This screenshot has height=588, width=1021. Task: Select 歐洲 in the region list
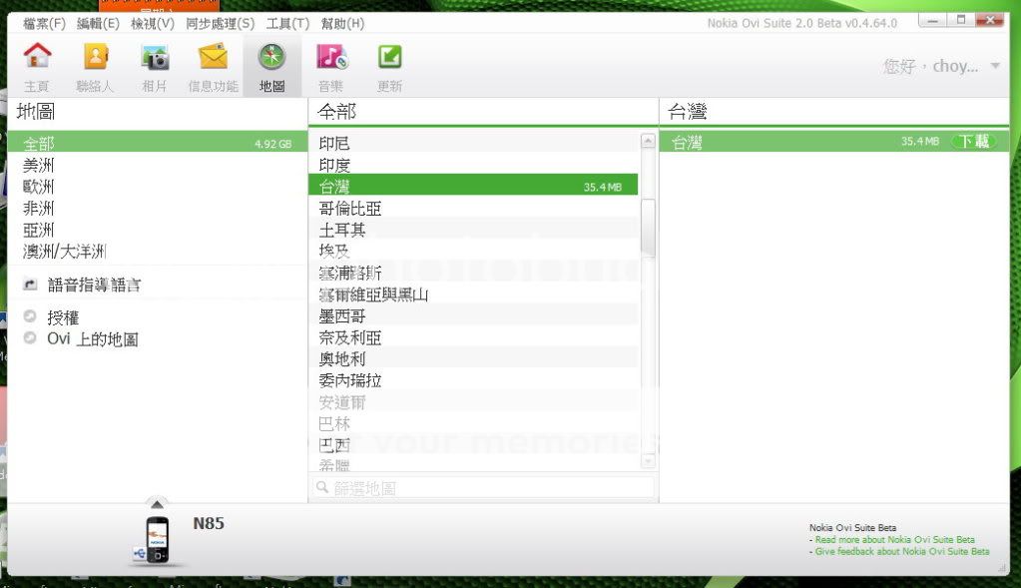pos(157,187)
